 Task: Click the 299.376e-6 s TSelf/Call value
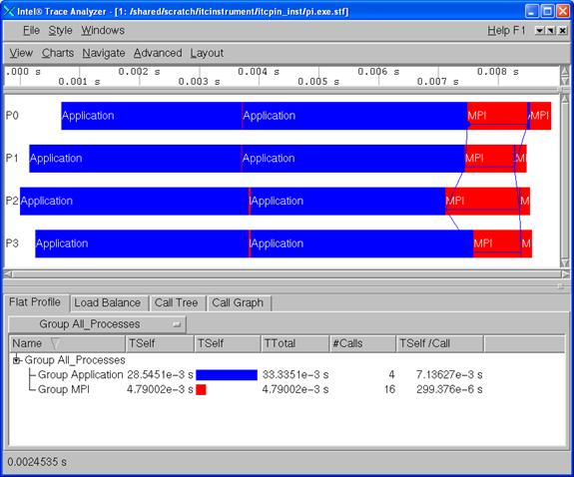point(449,389)
